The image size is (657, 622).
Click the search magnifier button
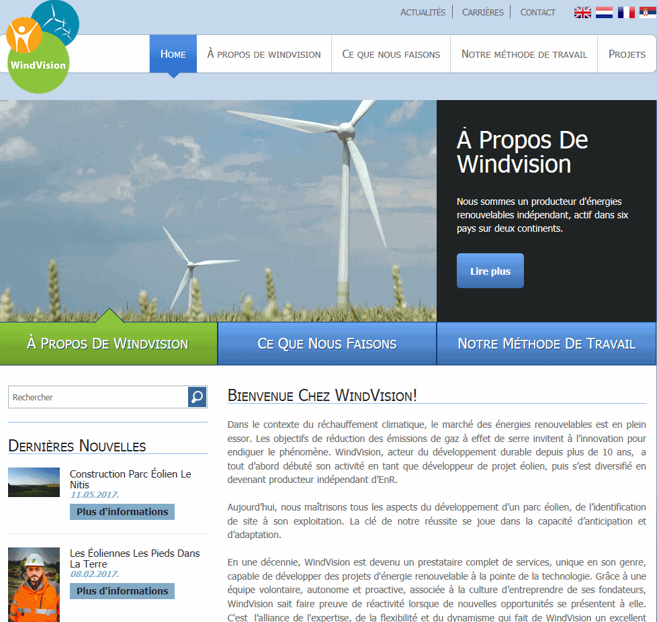click(198, 397)
